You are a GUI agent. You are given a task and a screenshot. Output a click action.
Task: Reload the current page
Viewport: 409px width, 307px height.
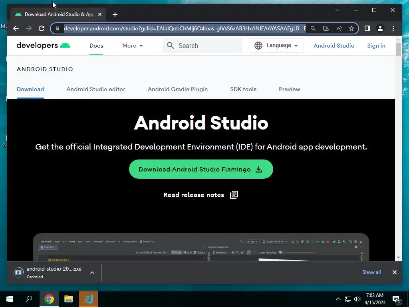[42, 28]
